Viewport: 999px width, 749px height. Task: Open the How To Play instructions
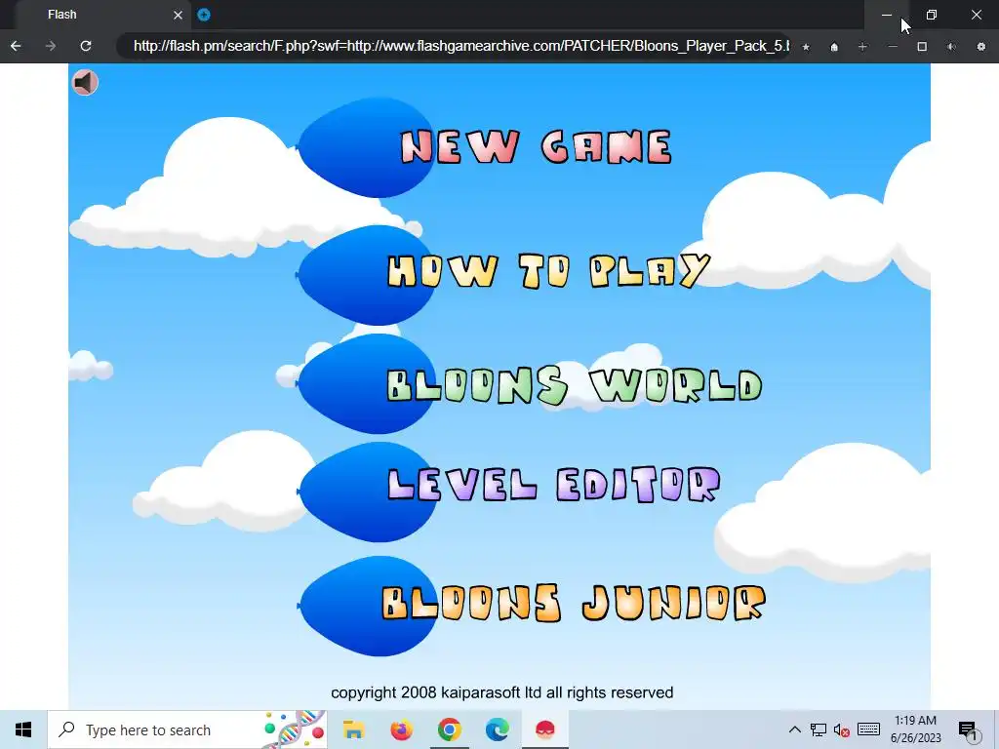pyautogui.click(x=548, y=271)
